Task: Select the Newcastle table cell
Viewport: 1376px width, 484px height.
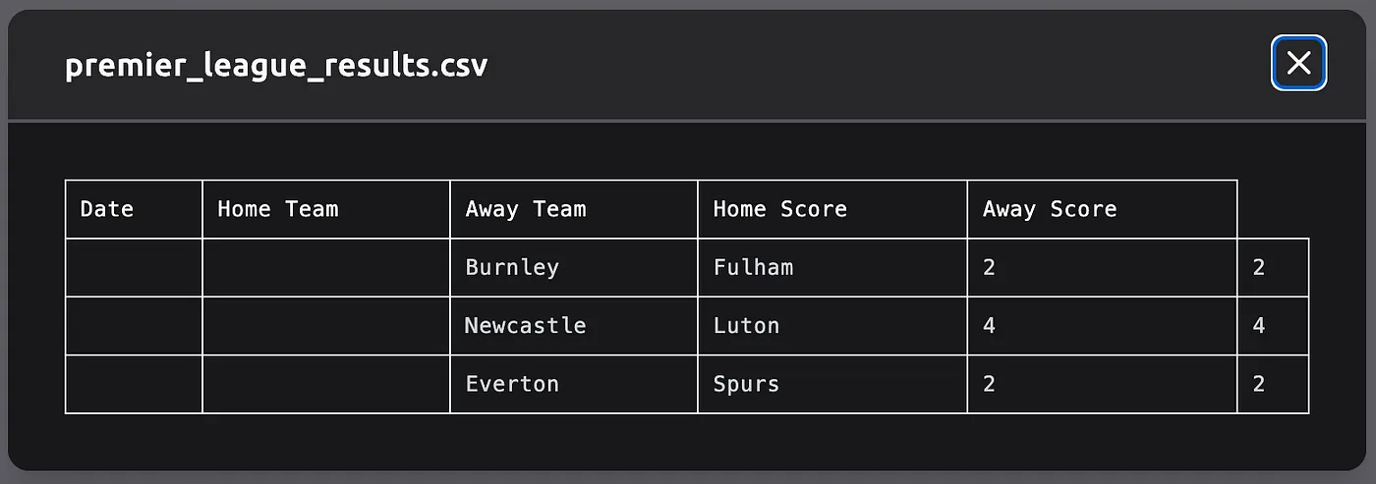Action: click(x=574, y=326)
